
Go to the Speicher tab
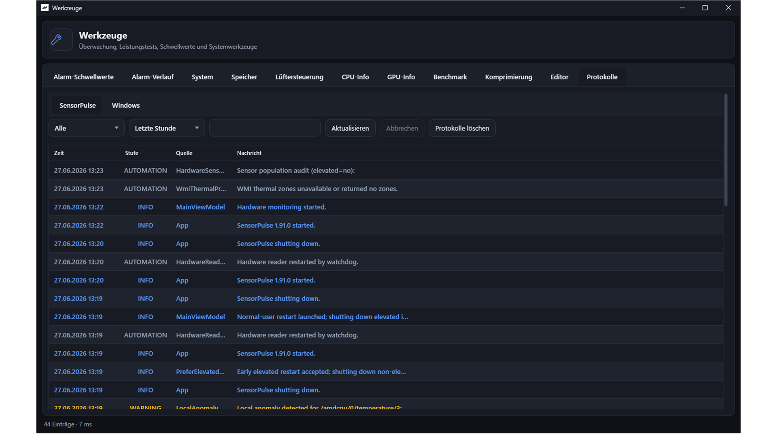tap(244, 77)
